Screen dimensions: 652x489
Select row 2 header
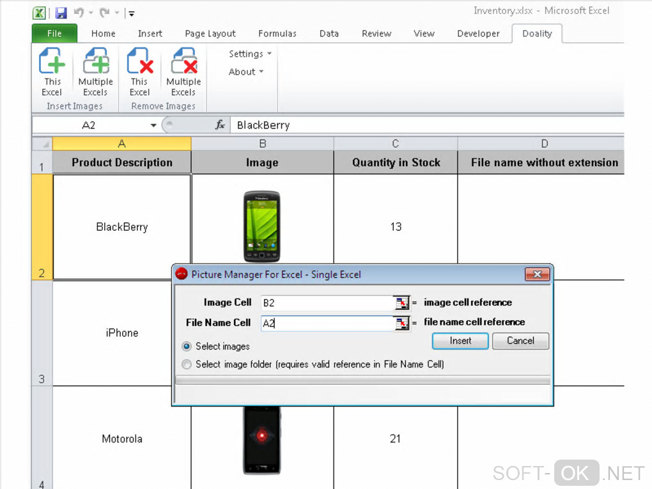point(42,227)
